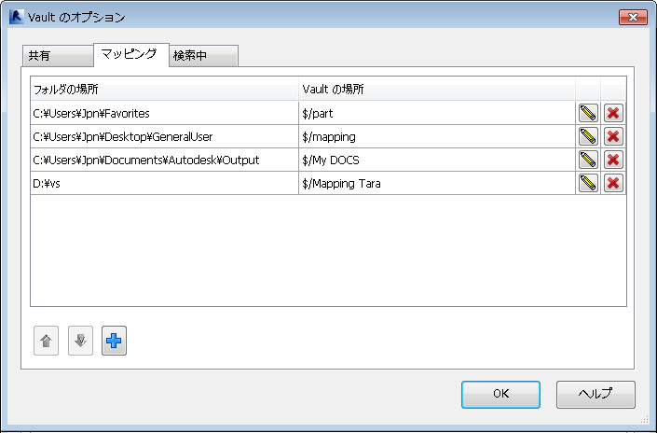Move selected mapping down with arrow button
Image resolution: width=657 pixels, height=433 pixels.
[x=80, y=341]
